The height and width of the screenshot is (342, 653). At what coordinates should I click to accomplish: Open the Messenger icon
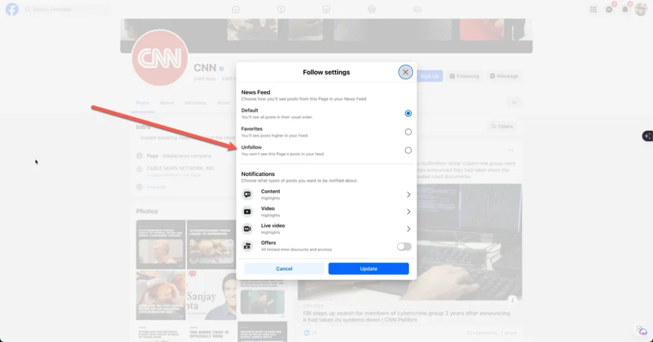coord(609,9)
